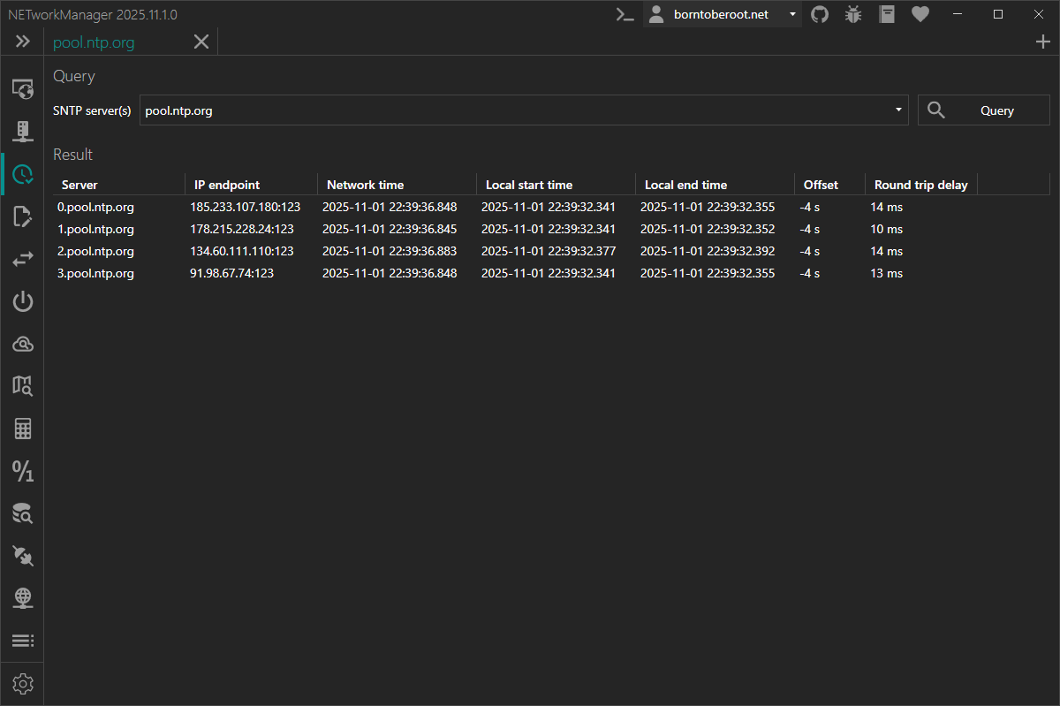
Task: Launch the terminal icon in title bar
Action: point(625,14)
